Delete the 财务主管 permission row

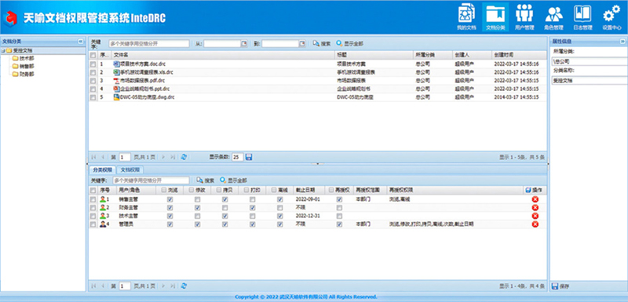click(535, 208)
